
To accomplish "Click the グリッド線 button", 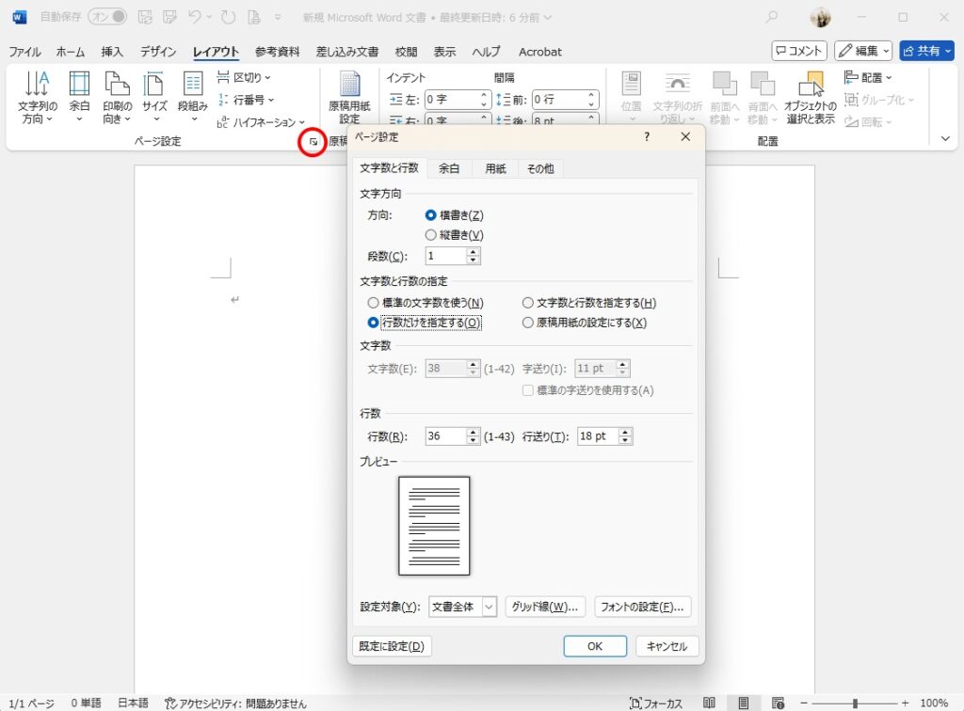I will tap(546, 607).
